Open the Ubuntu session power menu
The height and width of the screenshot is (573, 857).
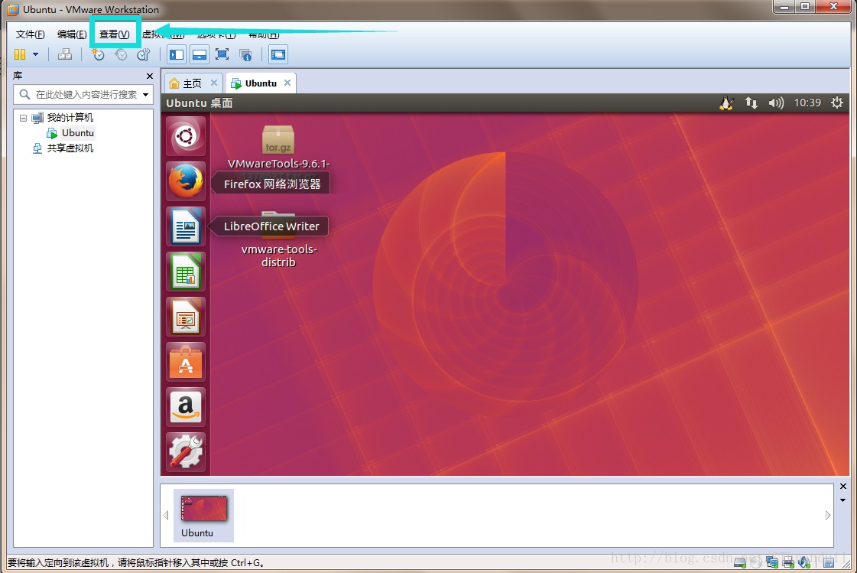tap(836, 102)
